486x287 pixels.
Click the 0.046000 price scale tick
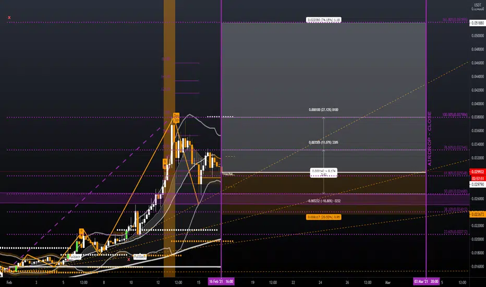[x=478, y=63]
